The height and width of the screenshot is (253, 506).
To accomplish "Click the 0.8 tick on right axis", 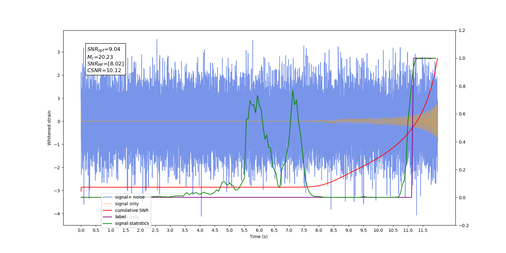I will [462, 86].
